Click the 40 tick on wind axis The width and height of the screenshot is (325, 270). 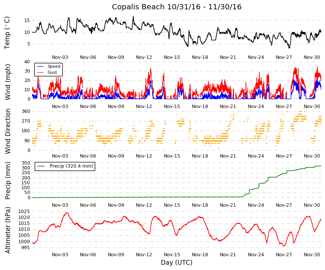click(x=27, y=62)
